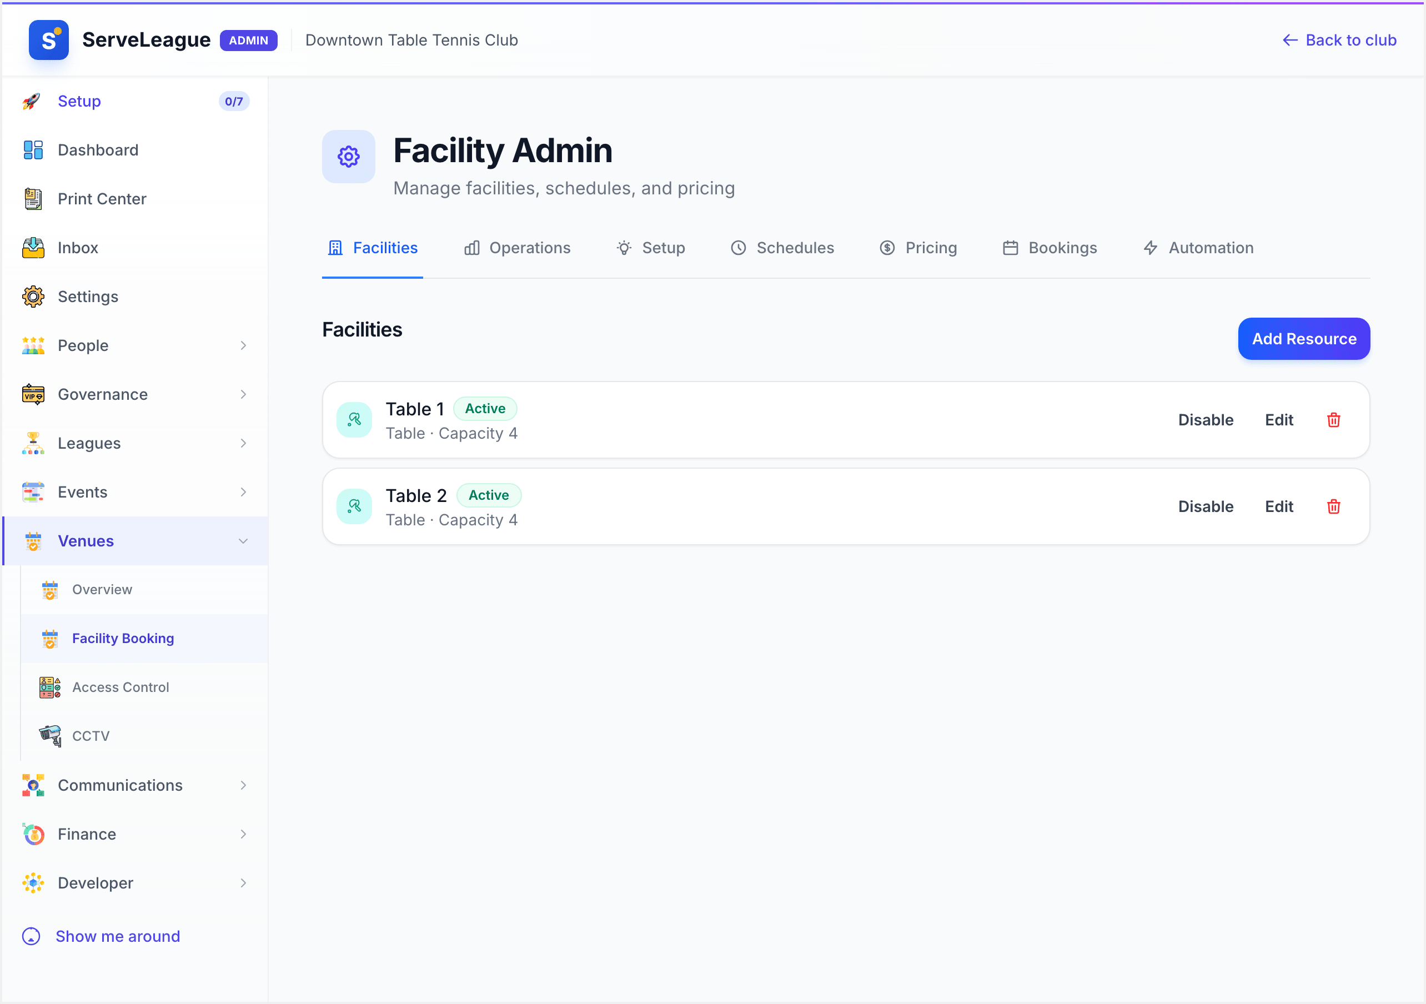Screen dimensions: 1426x1004
Task: Click the Events calendar icon
Action: (x=33, y=492)
